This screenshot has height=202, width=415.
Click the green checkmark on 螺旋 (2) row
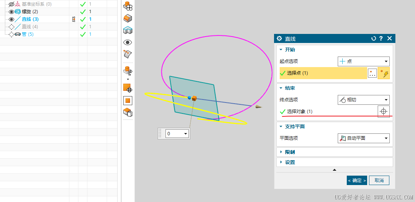(83, 12)
